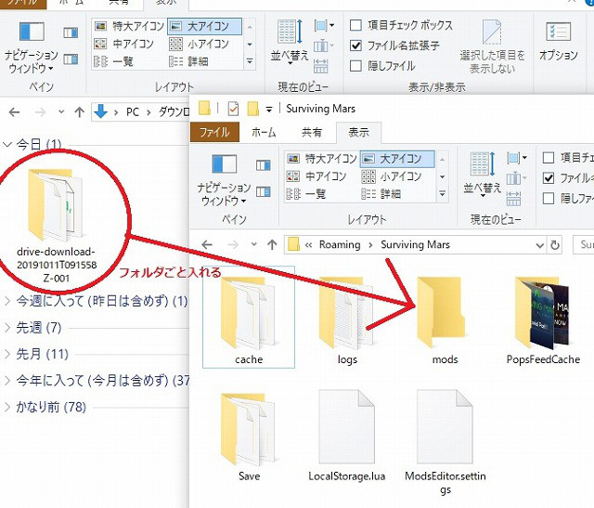Expand layout gallery in back window ribbon
Image resolution: width=594 pixels, height=508 pixels.
250,61
